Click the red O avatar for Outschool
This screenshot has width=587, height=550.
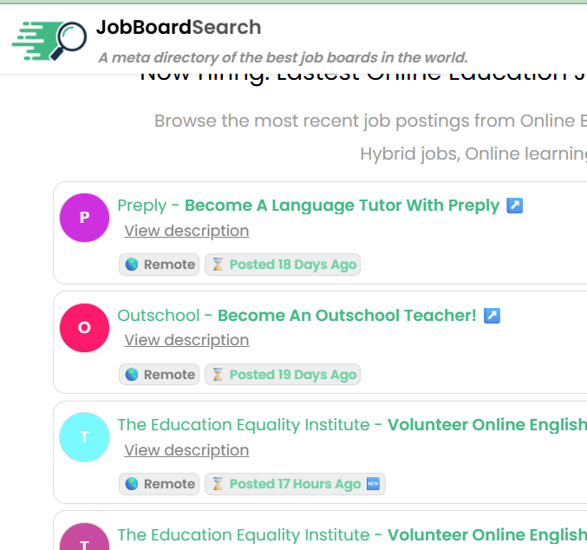84,327
